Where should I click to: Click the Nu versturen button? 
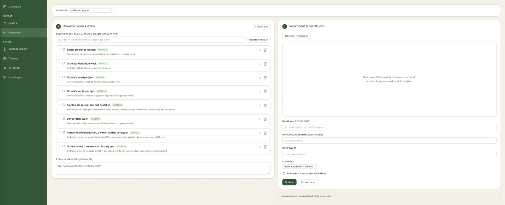coord(308,182)
